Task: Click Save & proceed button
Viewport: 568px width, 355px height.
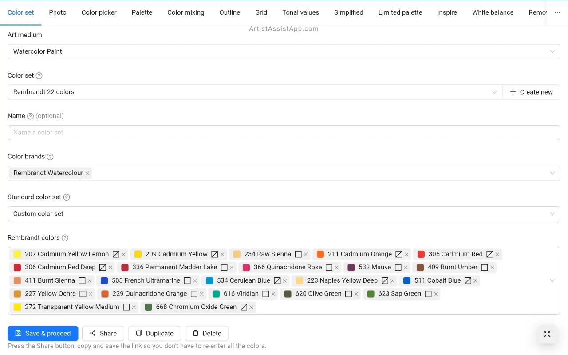Action: [43, 333]
